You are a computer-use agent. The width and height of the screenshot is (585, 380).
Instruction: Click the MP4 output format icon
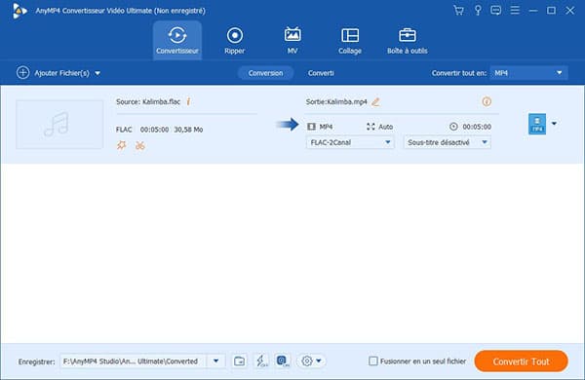537,124
